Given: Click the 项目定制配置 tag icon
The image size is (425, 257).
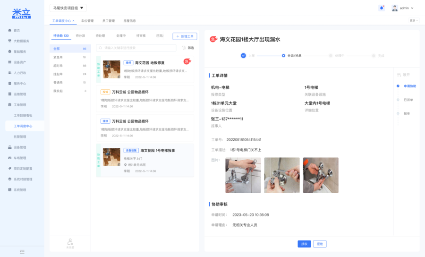Looking at the screenshot, I should 10,168.
